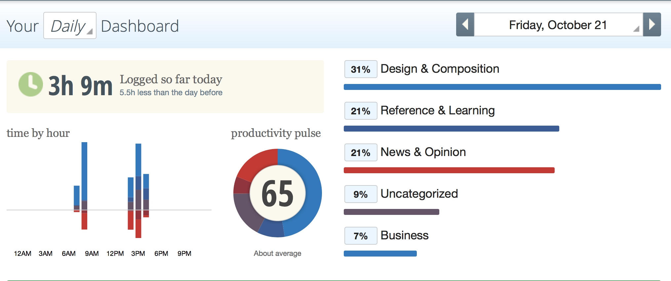Open the News & Opinion category
Screen dimensions: 671x281
423,152
